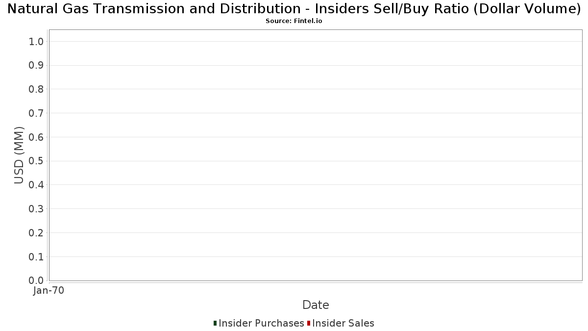Select the 0.4 y-axis tick label

click(37, 185)
